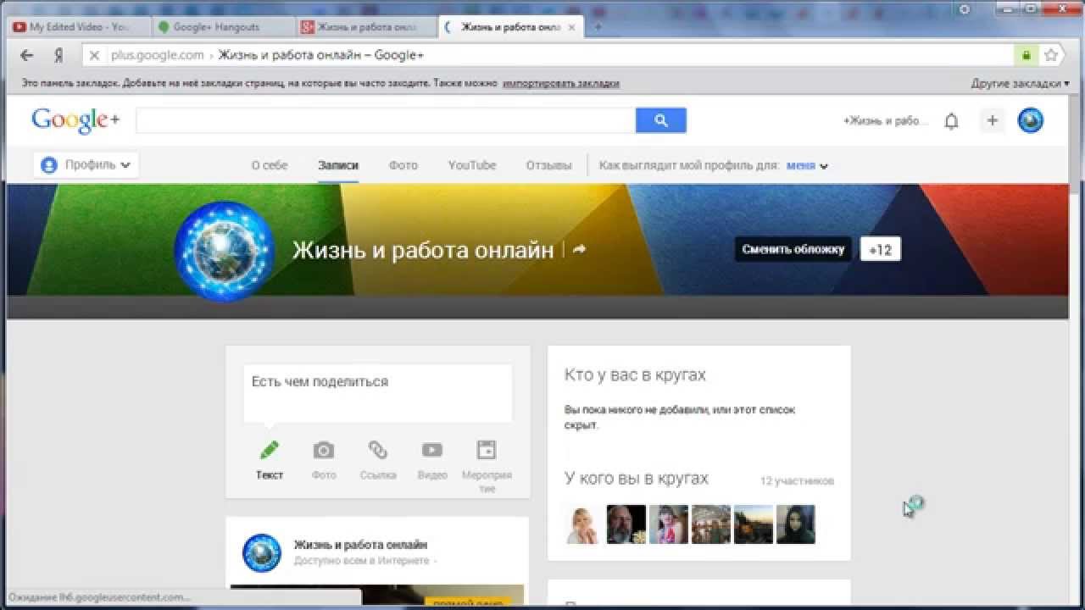Open the Профиль dropdown menu
1085x610 pixels.
point(86,165)
